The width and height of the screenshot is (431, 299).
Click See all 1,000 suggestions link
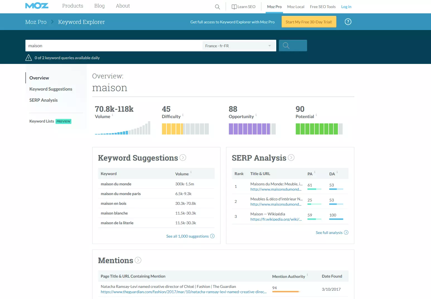pyautogui.click(x=190, y=236)
